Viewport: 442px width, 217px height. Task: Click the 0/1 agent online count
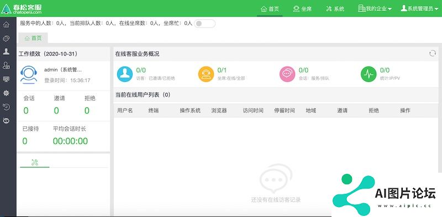[222, 70]
